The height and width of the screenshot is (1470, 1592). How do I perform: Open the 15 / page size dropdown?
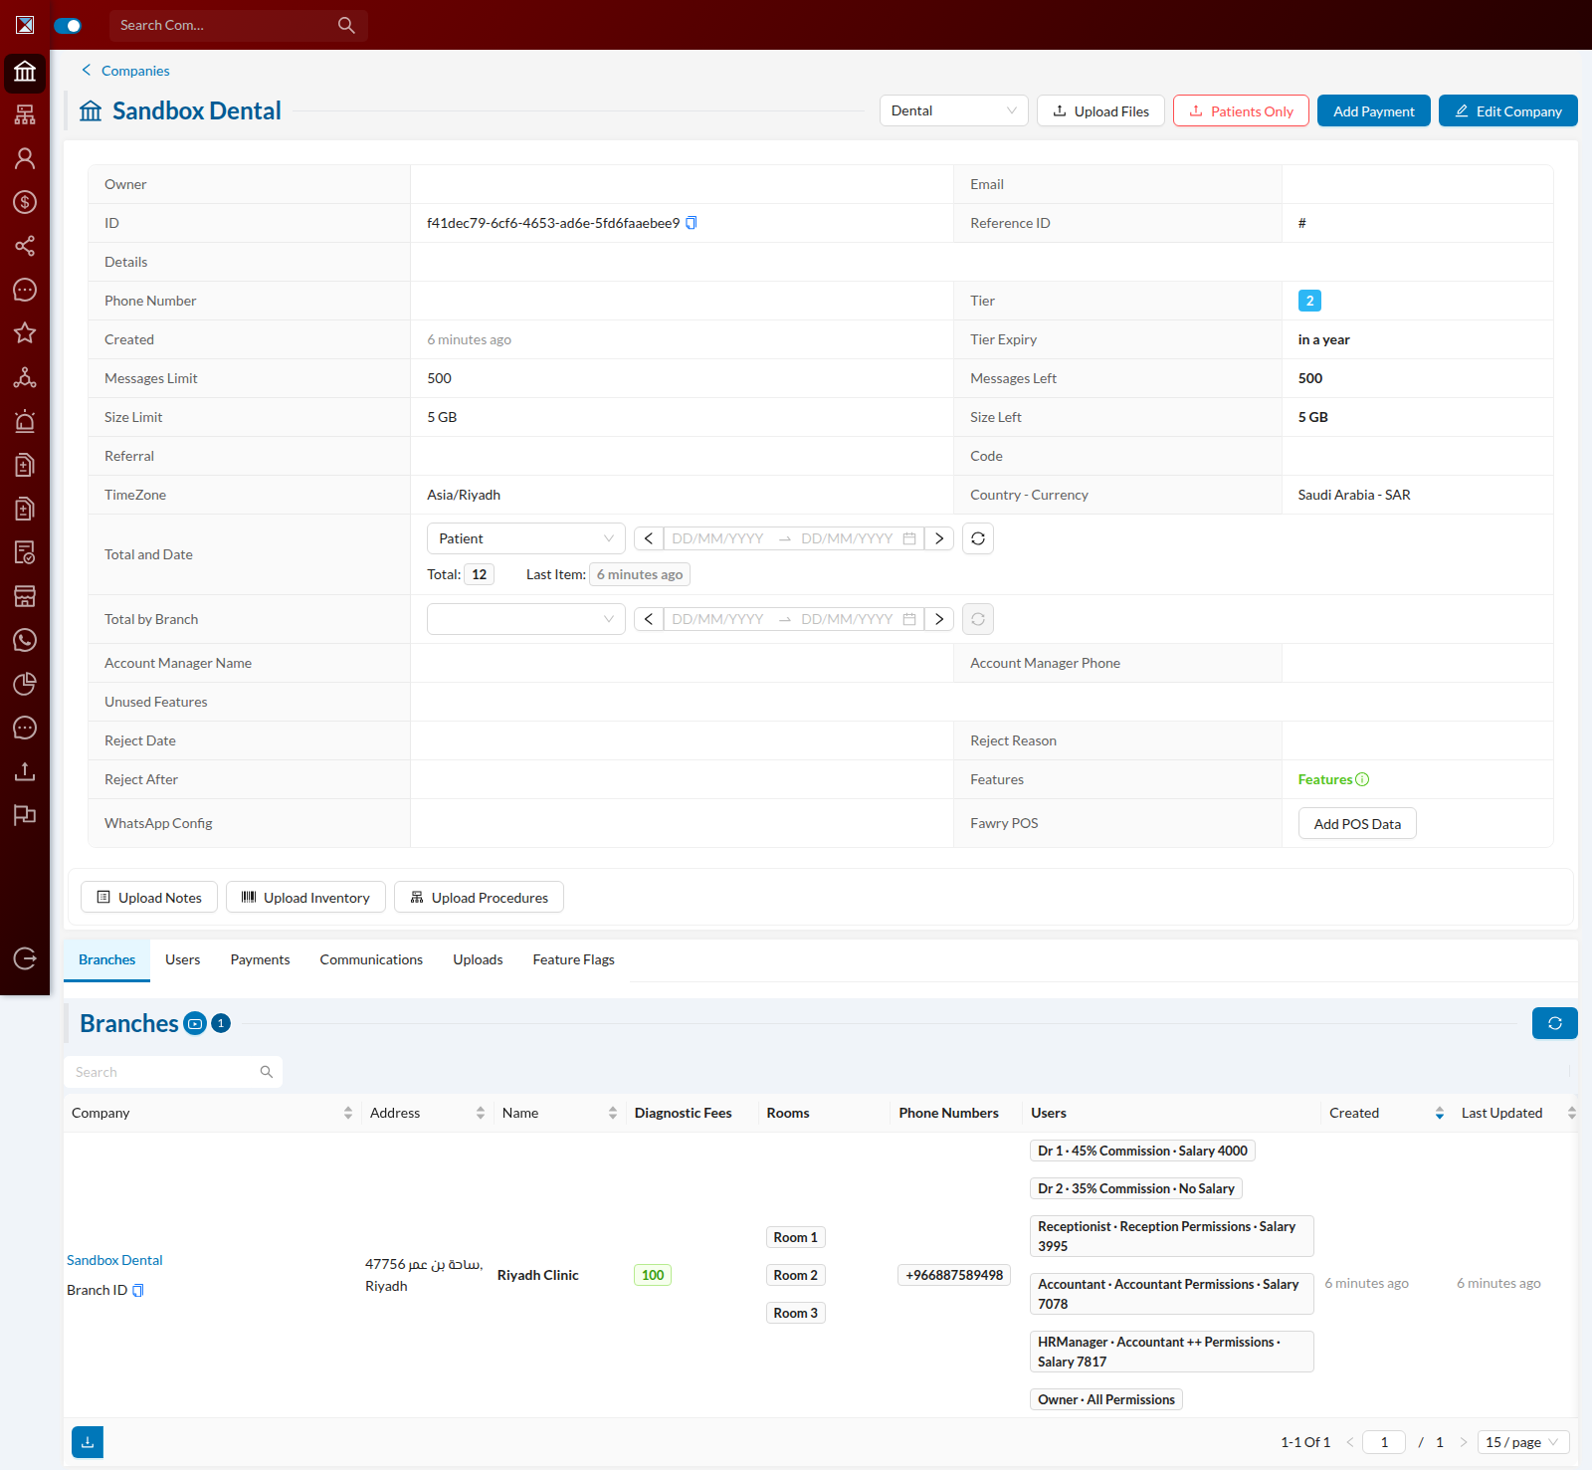click(x=1523, y=1442)
